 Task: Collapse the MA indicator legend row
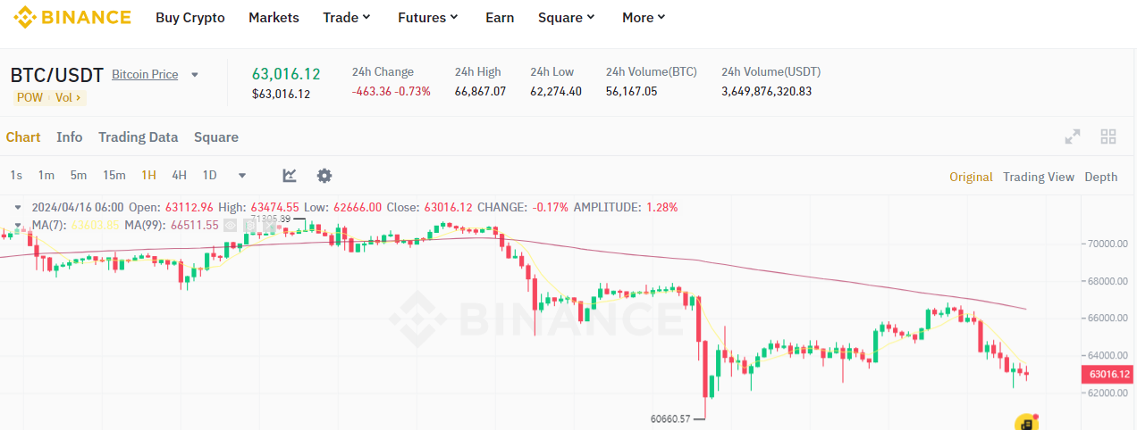(18, 225)
